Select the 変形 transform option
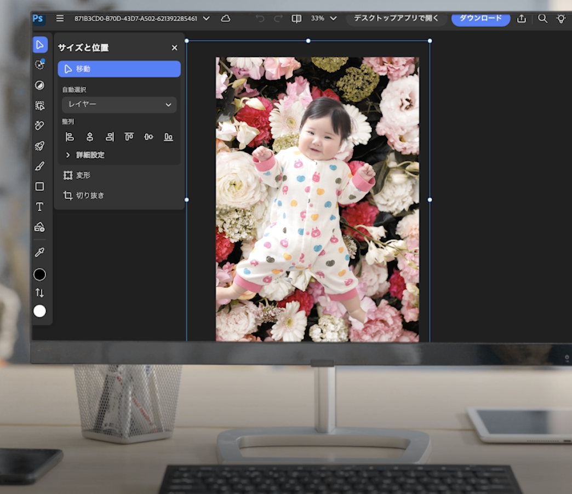 click(83, 175)
